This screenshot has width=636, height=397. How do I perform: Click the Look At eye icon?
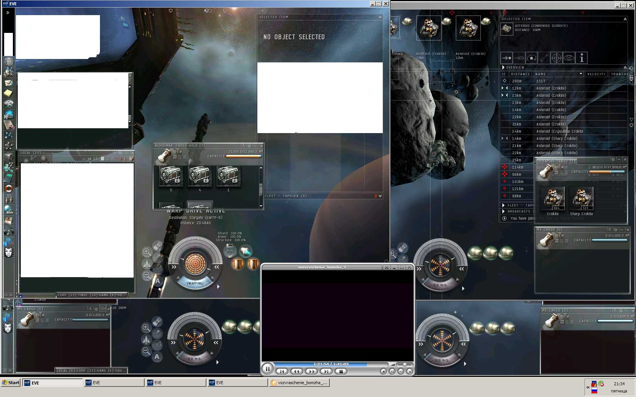pyautogui.click(x=569, y=58)
